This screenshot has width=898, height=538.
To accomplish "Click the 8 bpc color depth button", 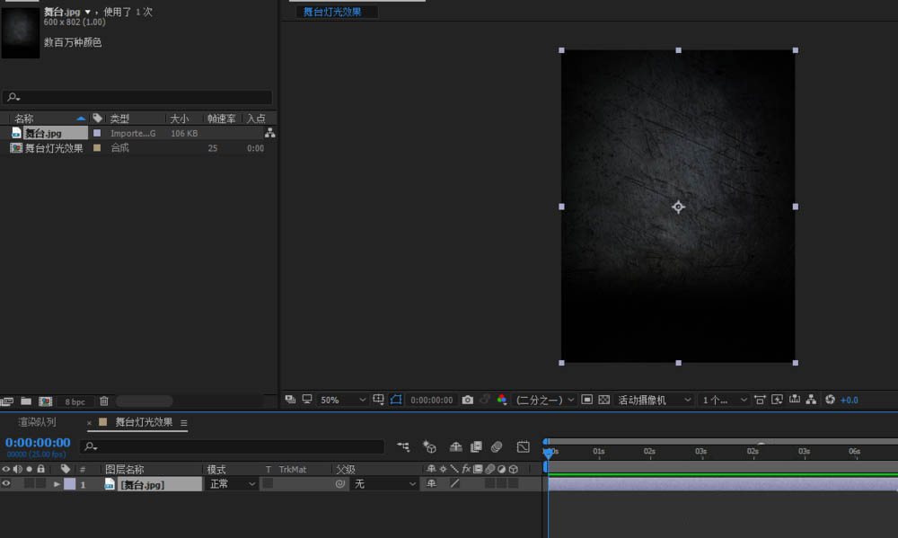I will 74,401.
